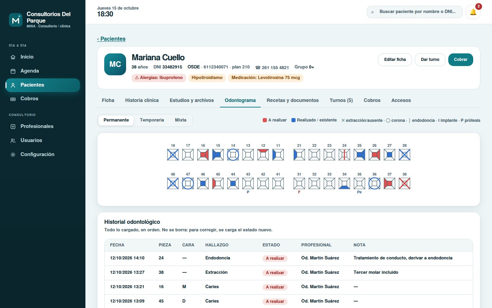Click the Dar turno button
This screenshot has height=308, width=492.
click(x=430, y=60)
